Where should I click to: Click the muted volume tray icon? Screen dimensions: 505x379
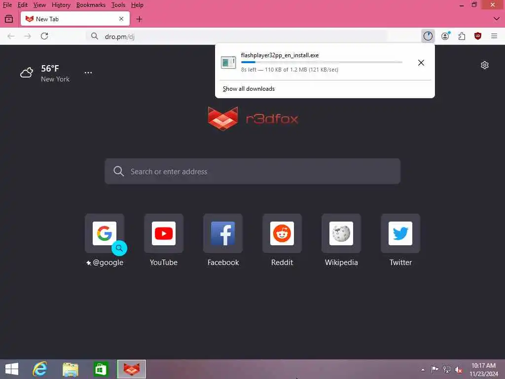[459, 369]
